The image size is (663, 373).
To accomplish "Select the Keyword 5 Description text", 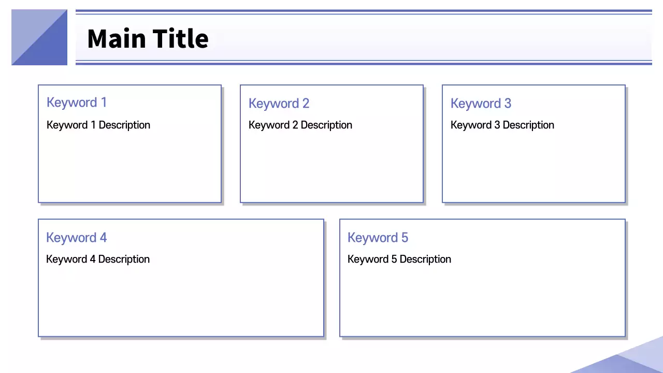I will [x=399, y=259].
